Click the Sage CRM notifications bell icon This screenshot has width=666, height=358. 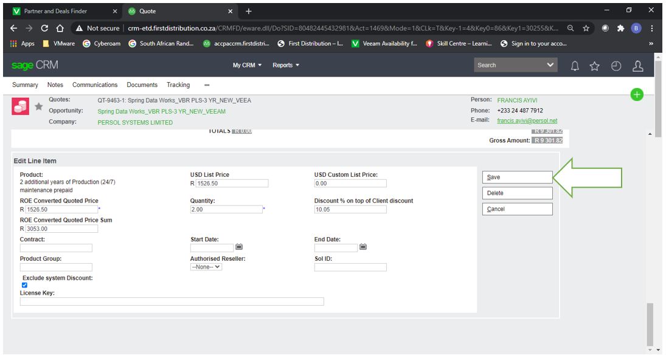coord(575,66)
